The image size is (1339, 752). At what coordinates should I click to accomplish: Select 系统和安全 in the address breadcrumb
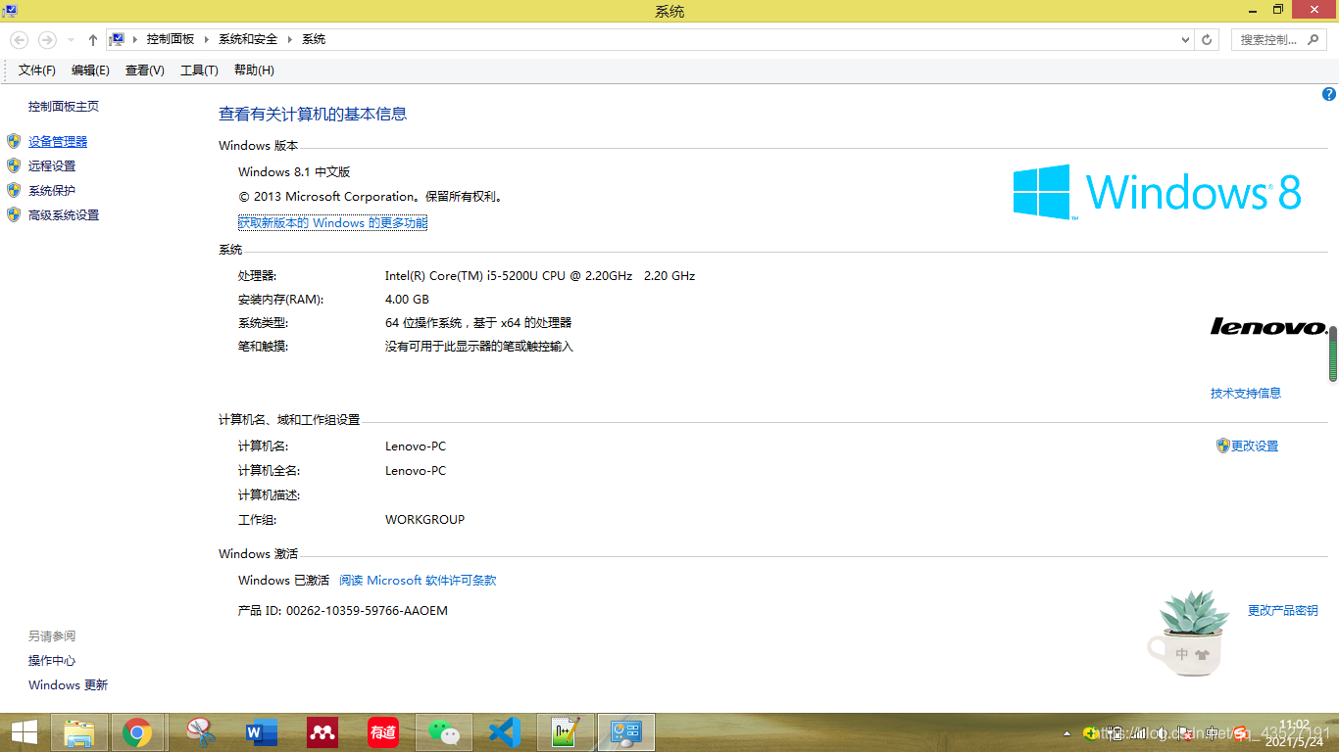(x=248, y=39)
